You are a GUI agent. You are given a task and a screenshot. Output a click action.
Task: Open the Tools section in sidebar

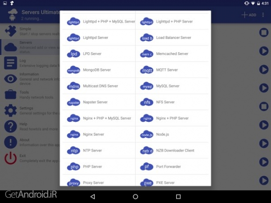[30, 95]
